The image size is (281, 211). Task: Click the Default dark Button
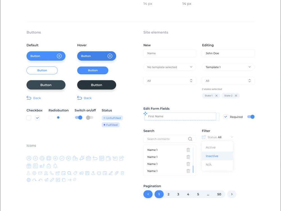[x=46, y=85]
